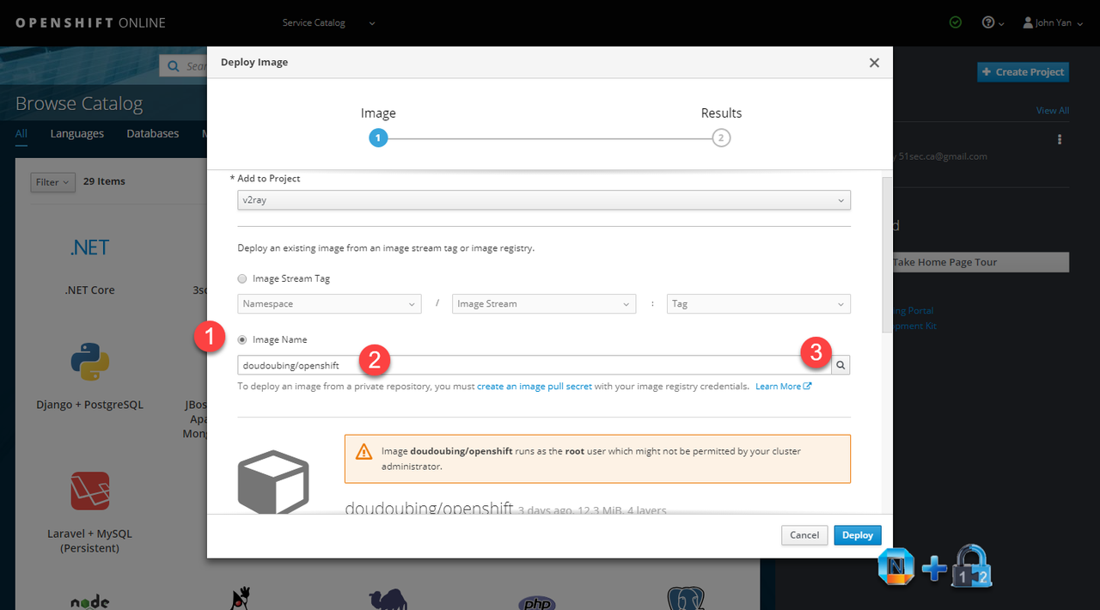
Task: Select the Image Stream Tag radio button
Action: coord(242,278)
